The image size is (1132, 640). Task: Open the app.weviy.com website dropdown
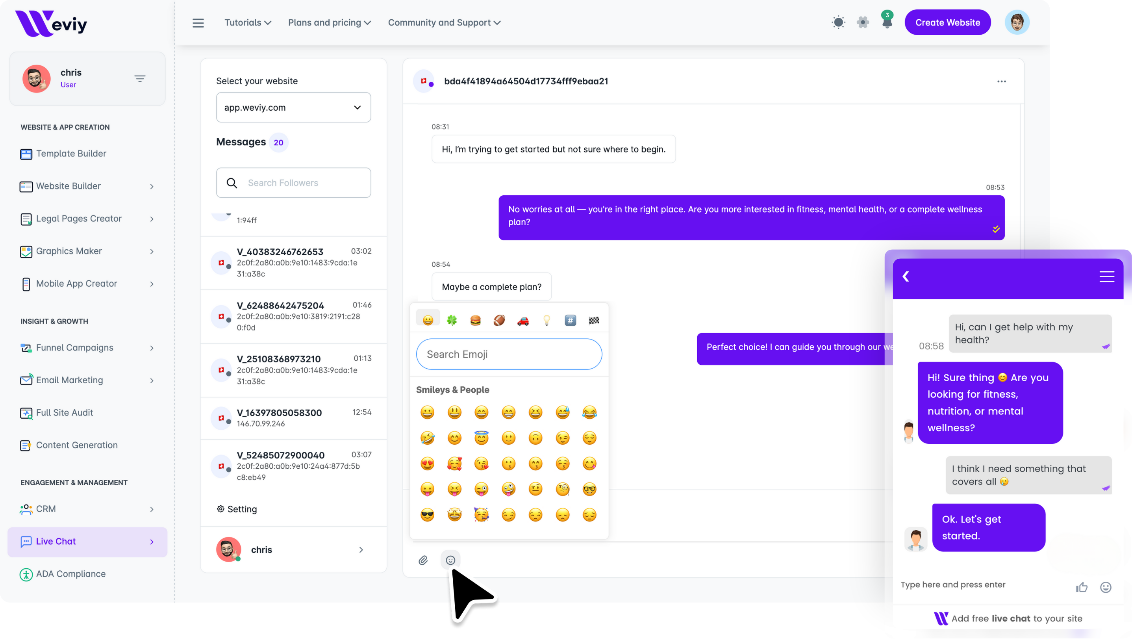coord(293,107)
